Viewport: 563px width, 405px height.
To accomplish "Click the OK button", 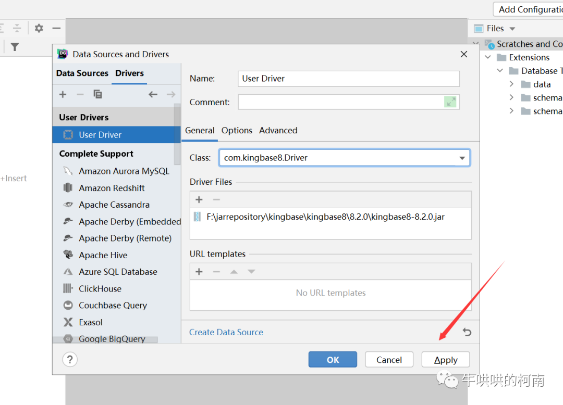I will [x=333, y=360].
